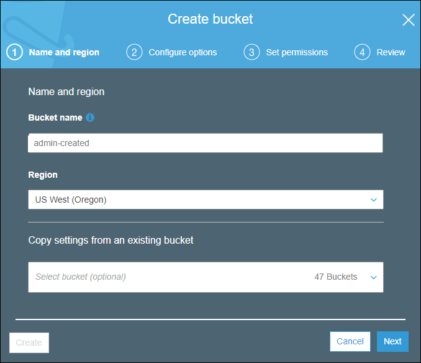Click the step 2 number circle

point(134,52)
